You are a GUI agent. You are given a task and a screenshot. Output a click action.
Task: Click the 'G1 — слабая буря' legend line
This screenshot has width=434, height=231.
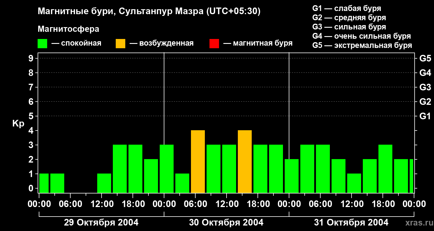pos(347,8)
